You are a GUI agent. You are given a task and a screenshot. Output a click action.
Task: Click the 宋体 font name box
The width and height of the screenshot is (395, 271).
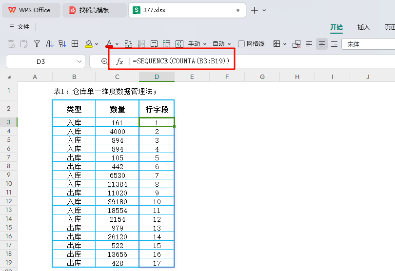tap(368, 44)
